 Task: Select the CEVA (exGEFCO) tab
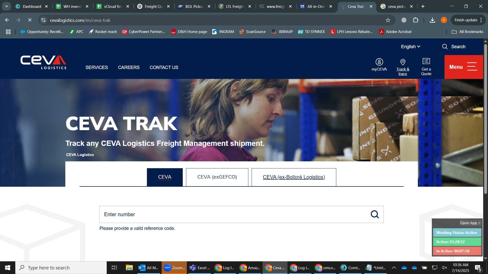217,177
